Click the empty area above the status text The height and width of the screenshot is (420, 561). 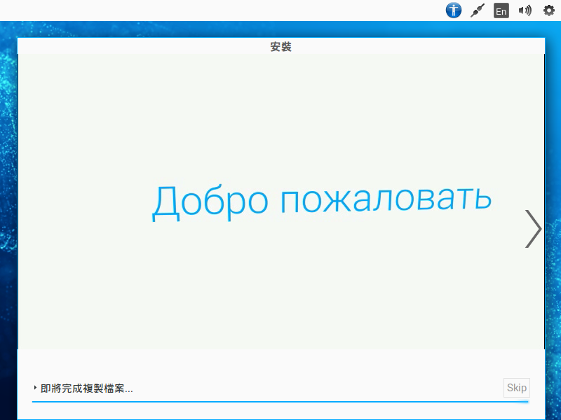[x=280, y=364]
